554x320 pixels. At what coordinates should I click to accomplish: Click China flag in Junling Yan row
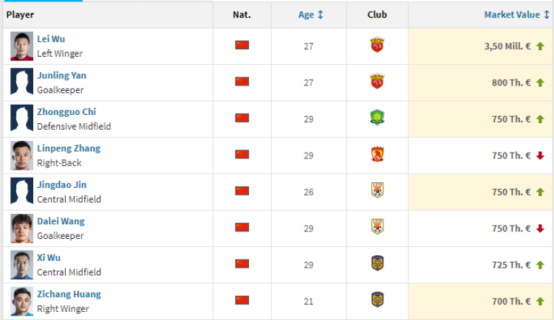point(242,82)
